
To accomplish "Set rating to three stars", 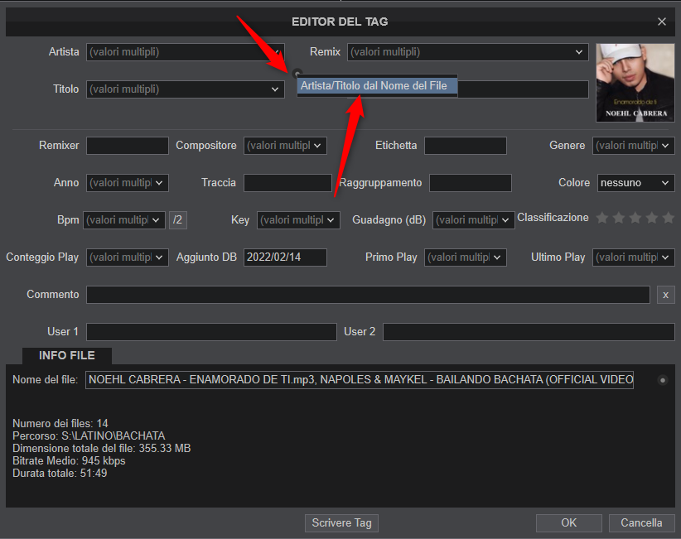I will pyautogui.click(x=635, y=218).
